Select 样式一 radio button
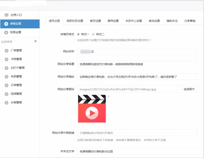The image size is (204, 158). [x=78, y=34]
